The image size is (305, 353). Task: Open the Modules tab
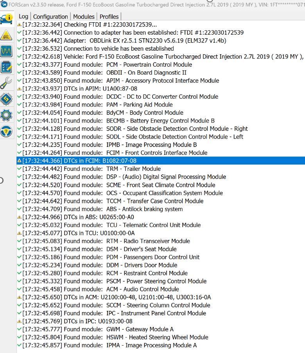click(84, 16)
